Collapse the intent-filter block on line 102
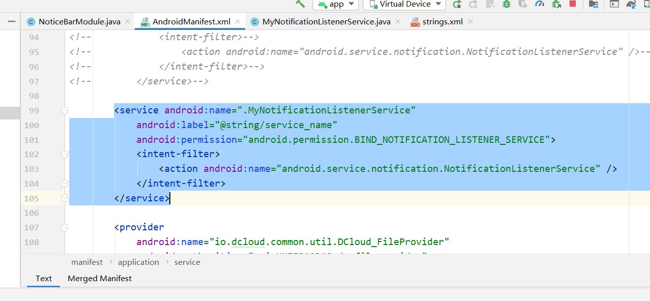Screen dimensions: 650x301 (65, 154)
